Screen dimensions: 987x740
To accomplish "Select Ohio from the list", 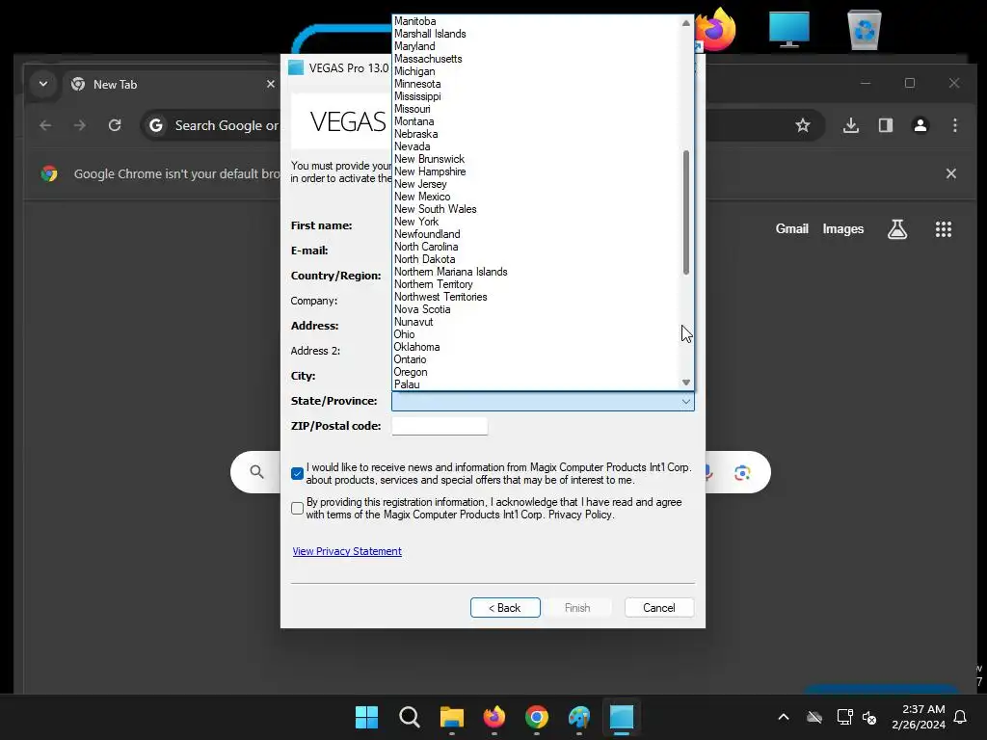I will pos(404,334).
